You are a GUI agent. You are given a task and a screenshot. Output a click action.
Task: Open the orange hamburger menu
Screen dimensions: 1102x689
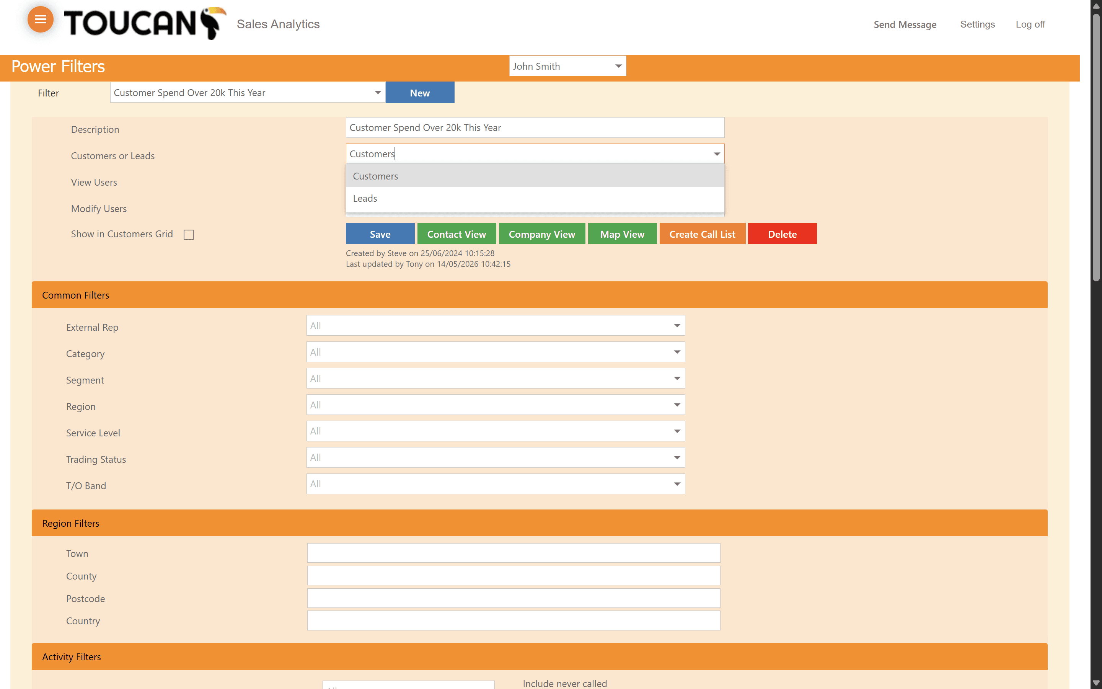point(41,20)
